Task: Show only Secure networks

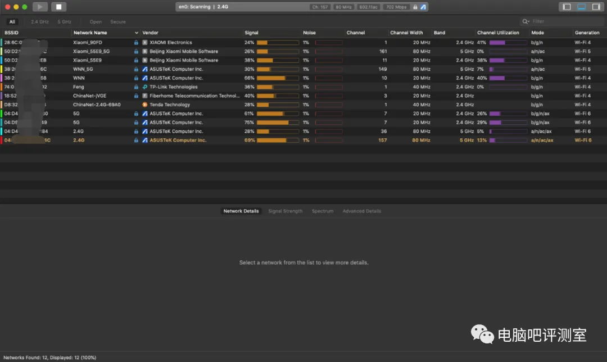Action: 118,22
